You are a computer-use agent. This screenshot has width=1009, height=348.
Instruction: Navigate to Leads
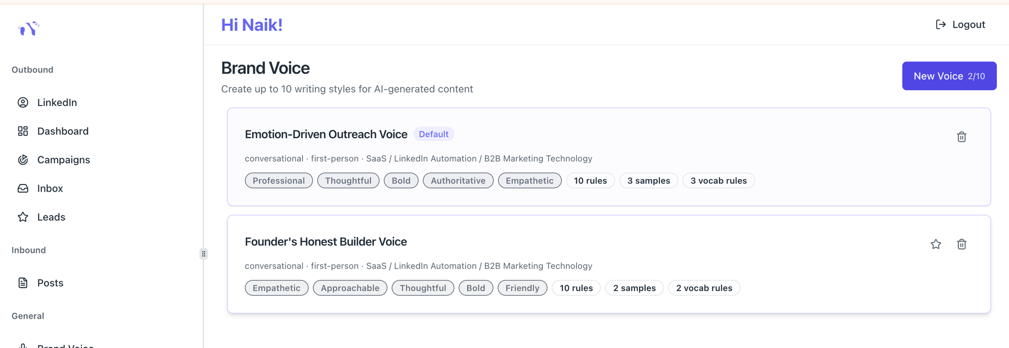(x=51, y=217)
